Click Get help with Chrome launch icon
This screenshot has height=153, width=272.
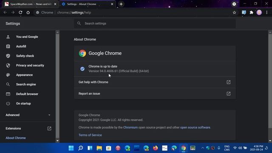[x=229, y=82]
